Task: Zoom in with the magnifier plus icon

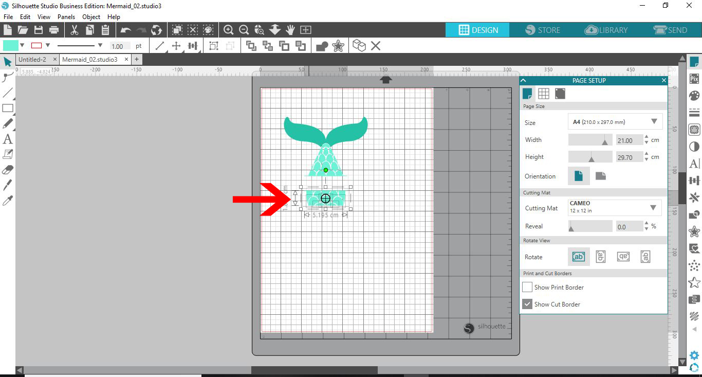Action: tap(229, 30)
